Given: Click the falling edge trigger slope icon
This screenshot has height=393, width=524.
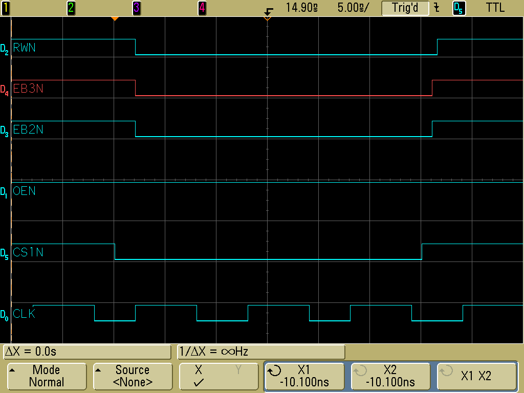Looking at the screenshot, I should tap(436, 8).
